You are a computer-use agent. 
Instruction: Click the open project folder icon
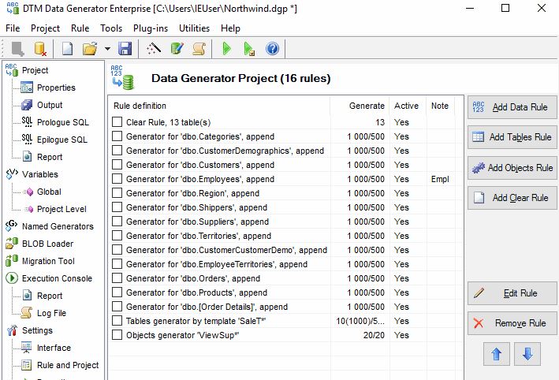coord(90,48)
